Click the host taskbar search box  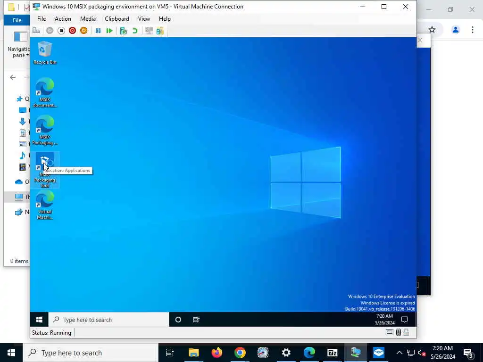(x=91, y=353)
